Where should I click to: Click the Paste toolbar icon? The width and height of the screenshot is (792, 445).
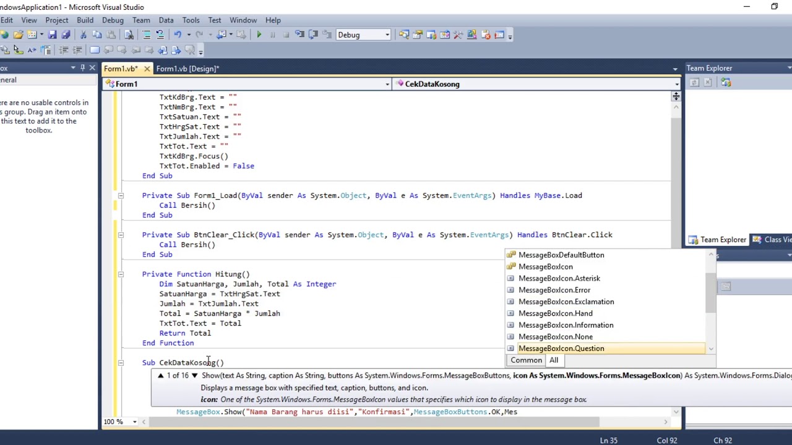click(111, 35)
